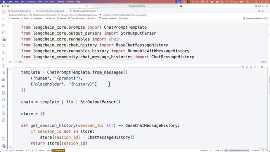Split the editor to the right
Viewport: 270px width, 152px height.
coord(263,11)
